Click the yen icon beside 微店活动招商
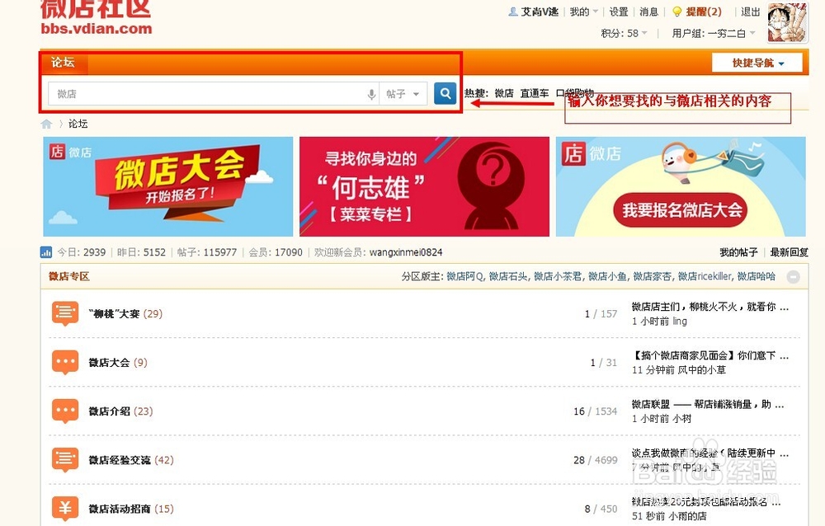Image resolution: width=825 pixels, height=526 pixels. tap(65, 509)
